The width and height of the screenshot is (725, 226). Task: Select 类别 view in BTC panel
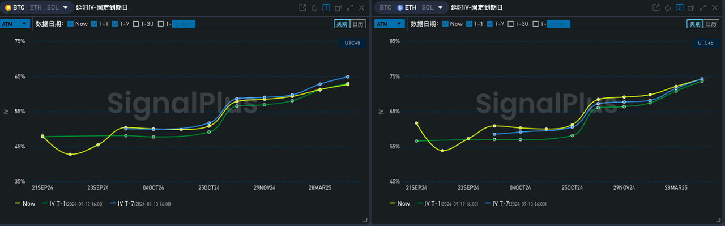342,24
